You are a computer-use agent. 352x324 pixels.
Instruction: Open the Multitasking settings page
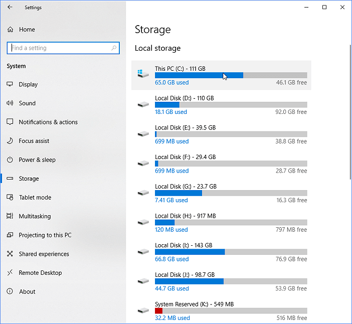[35, 217]
